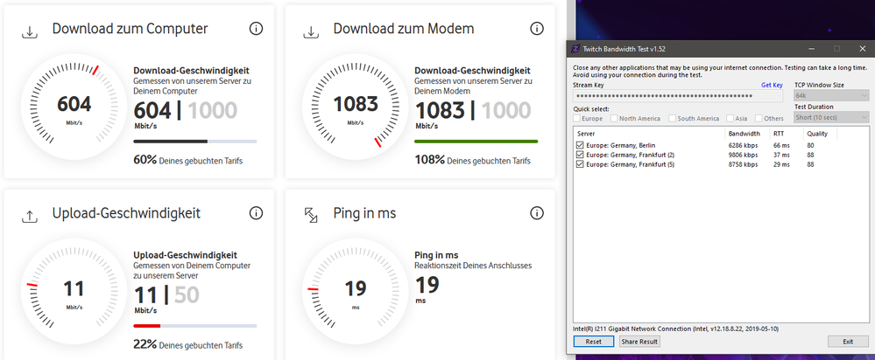Uncheck the Germany, Frankfurt (2) server
Screen dimensions: 875x360
coord(581,155)
